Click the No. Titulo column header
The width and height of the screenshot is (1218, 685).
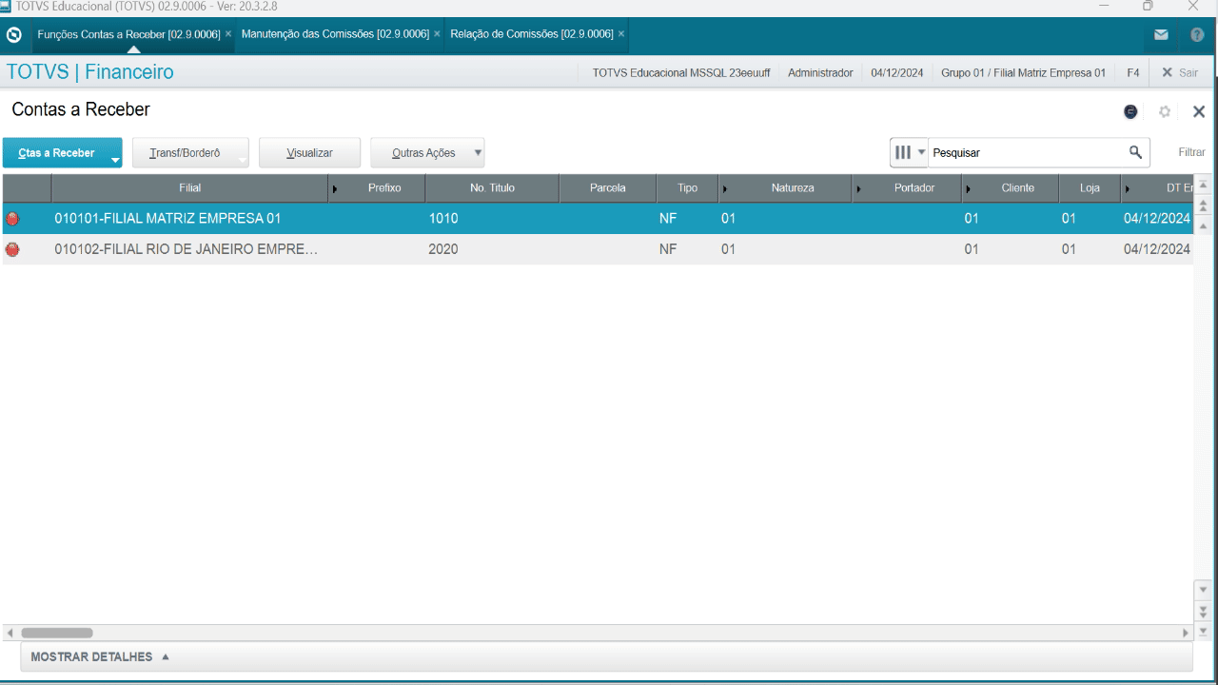492,188
